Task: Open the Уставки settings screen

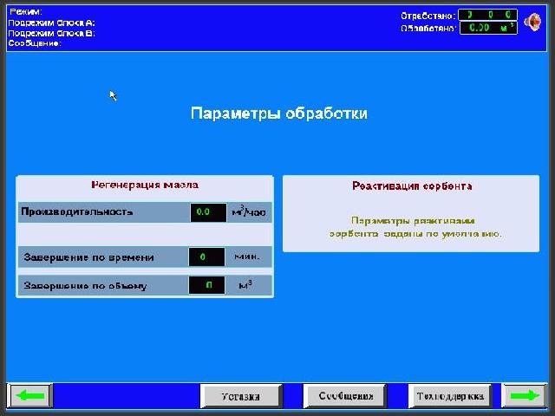Action: [241, 396]
